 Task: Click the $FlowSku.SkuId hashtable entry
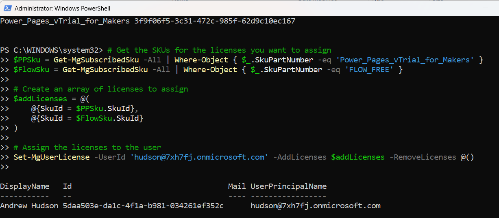tap(87, 118)
